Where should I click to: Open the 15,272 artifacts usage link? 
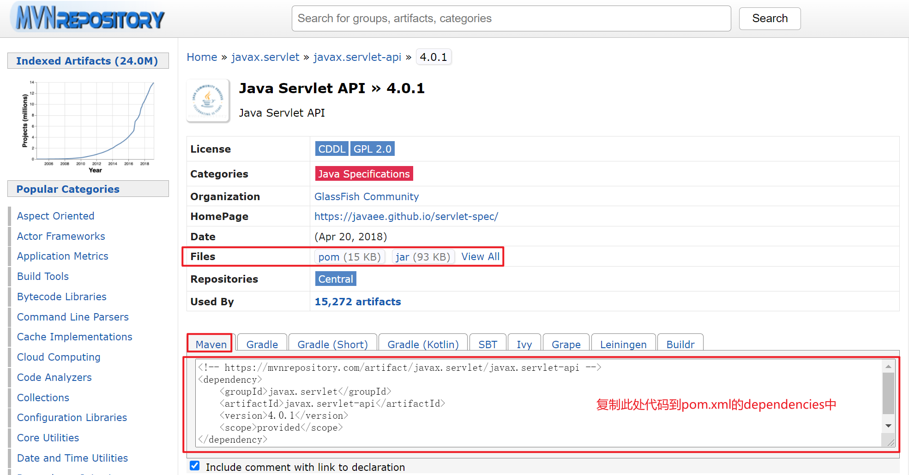point(358,302)
